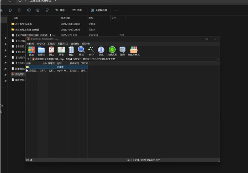Expand the 排序 (Sort) dropdown in Explorer
The image size is (248, 173).
[61, 10]
